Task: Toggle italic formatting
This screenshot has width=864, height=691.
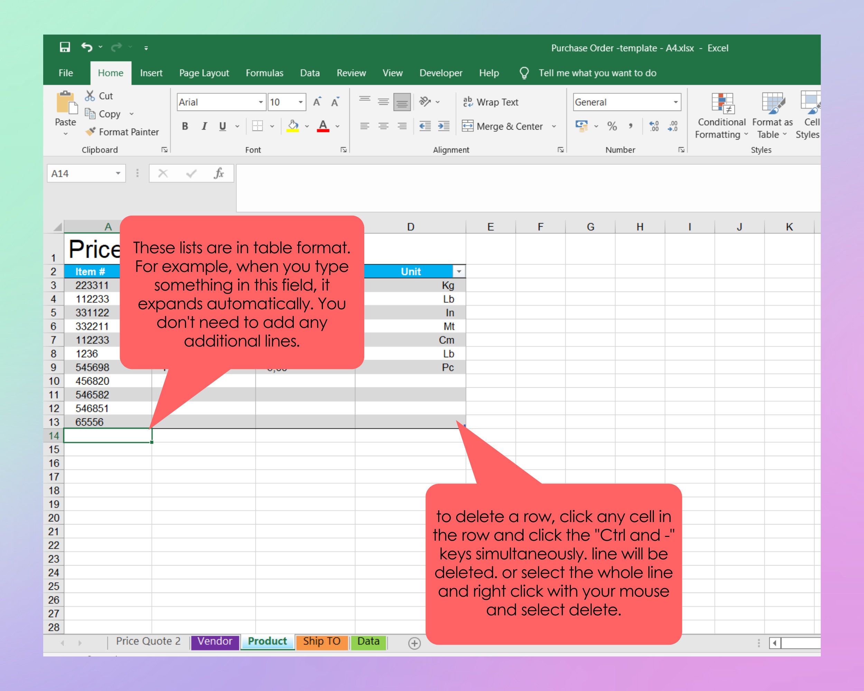Action: pos(204,126)
